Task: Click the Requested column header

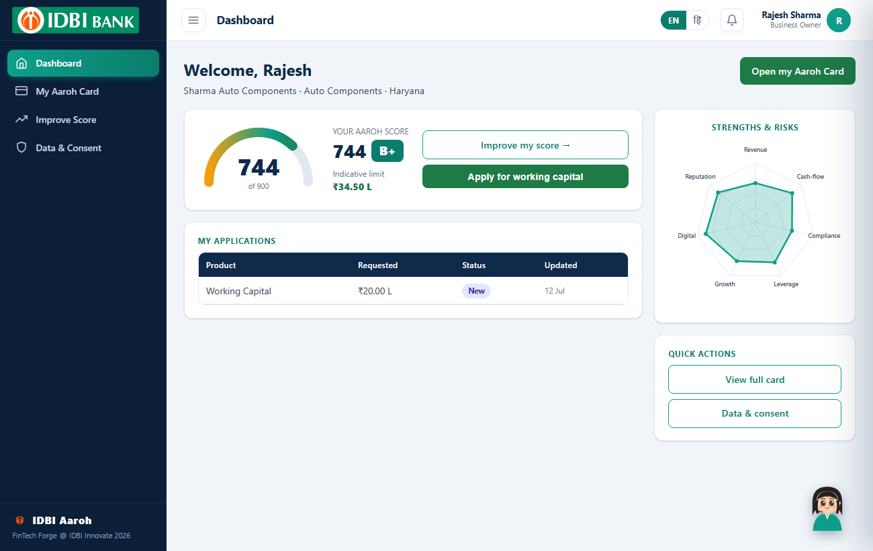Action: click(x=377, y=265)
